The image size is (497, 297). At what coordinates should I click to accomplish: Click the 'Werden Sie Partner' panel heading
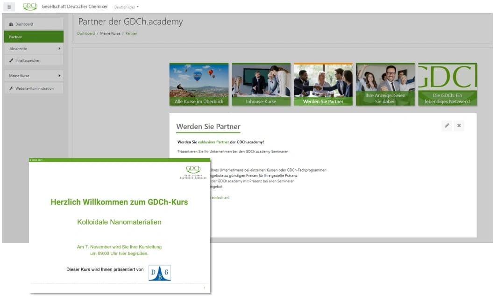[208, 127]
